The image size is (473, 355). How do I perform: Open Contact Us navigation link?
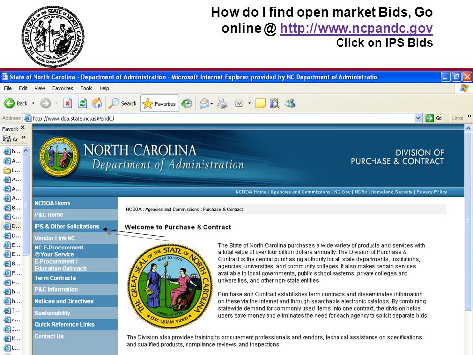point(49,336)
